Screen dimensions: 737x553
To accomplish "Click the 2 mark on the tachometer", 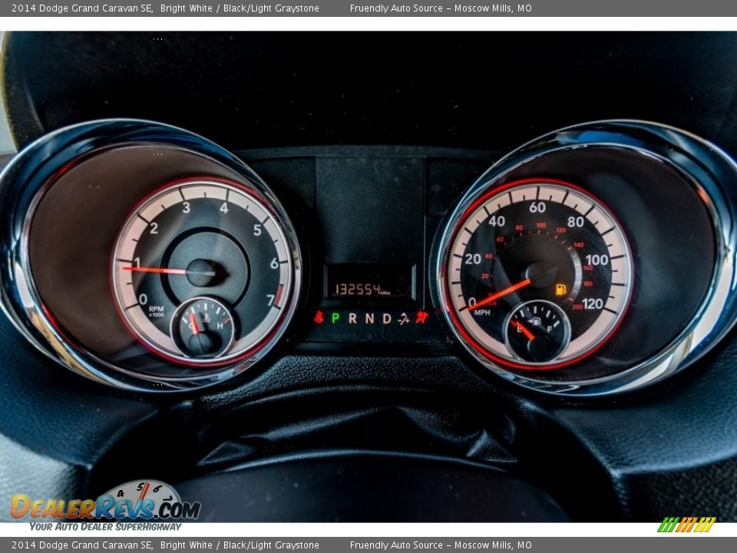I will [154, 229].
